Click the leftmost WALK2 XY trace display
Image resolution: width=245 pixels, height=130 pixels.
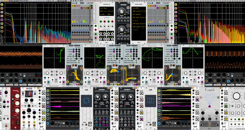click(54, 57)
